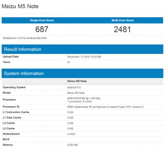Click the 'ARM implementer 65 architecture 8' value

(105, 107)
